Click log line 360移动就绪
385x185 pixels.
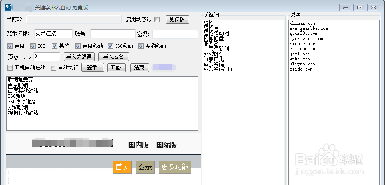point(22,102)
